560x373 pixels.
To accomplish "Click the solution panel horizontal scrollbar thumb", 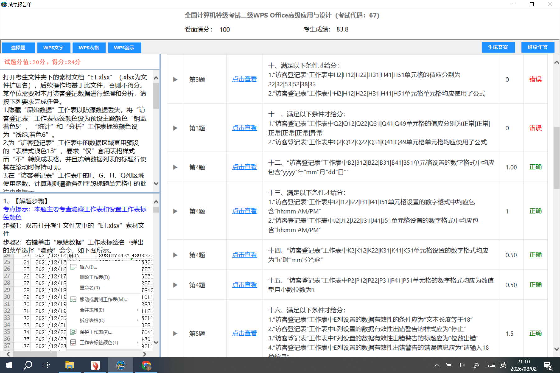I will pyautogui.click(x=35, y=354).
